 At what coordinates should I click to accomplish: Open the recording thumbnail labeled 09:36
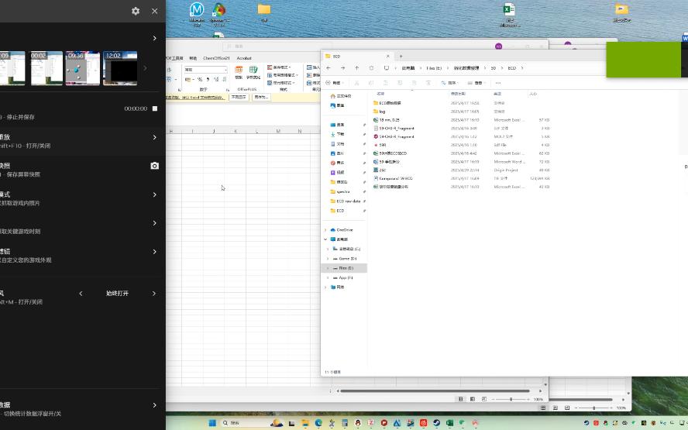click(x=83, y=68)
